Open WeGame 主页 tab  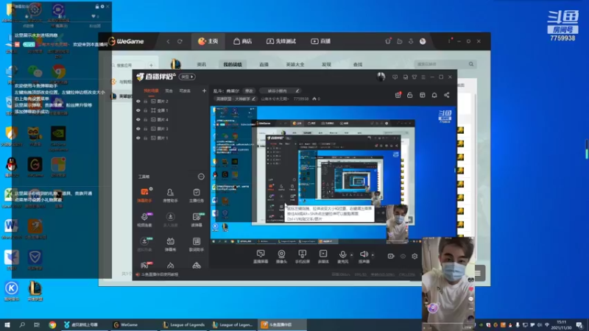208,41
